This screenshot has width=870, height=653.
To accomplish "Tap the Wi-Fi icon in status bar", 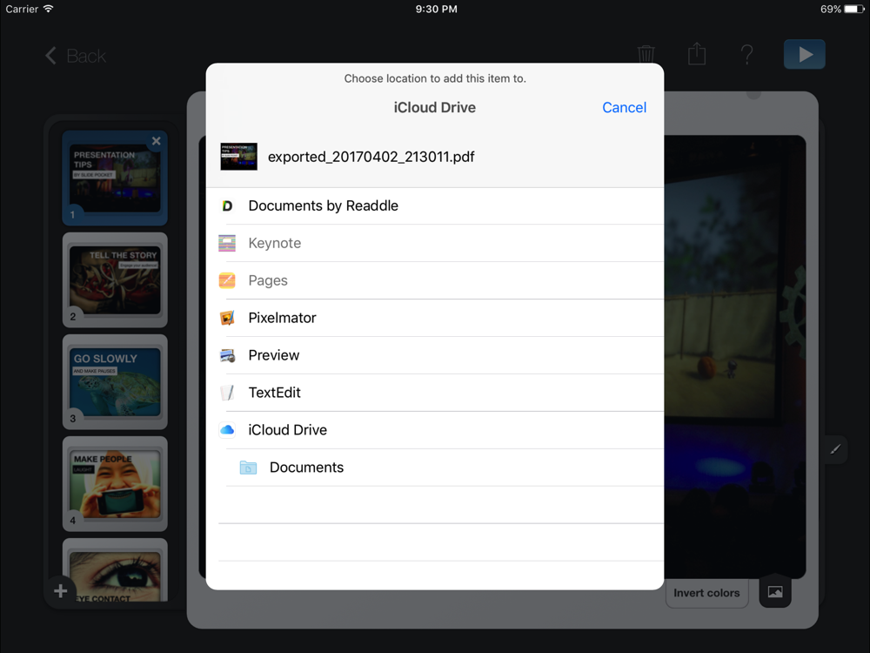I will tap(48, 9).
